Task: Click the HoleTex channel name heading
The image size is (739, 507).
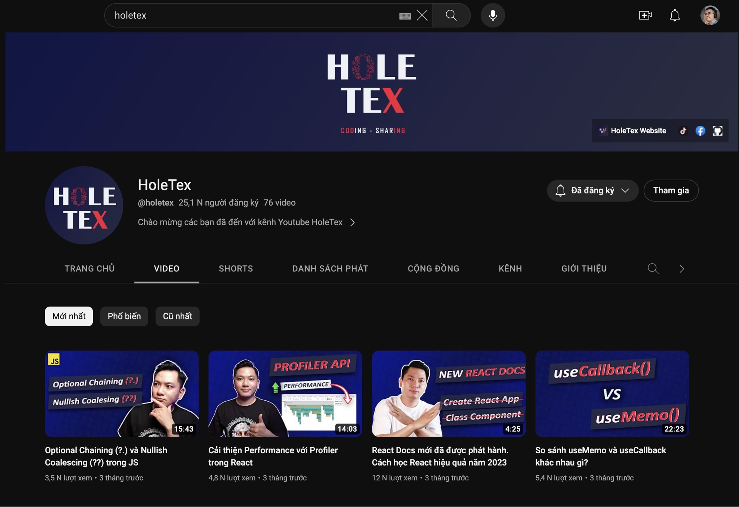Action: (x=164, y=185)
